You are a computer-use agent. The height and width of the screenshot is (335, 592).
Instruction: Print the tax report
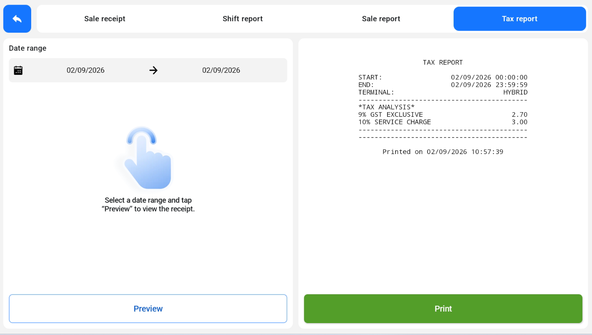[x=443, y=308]
